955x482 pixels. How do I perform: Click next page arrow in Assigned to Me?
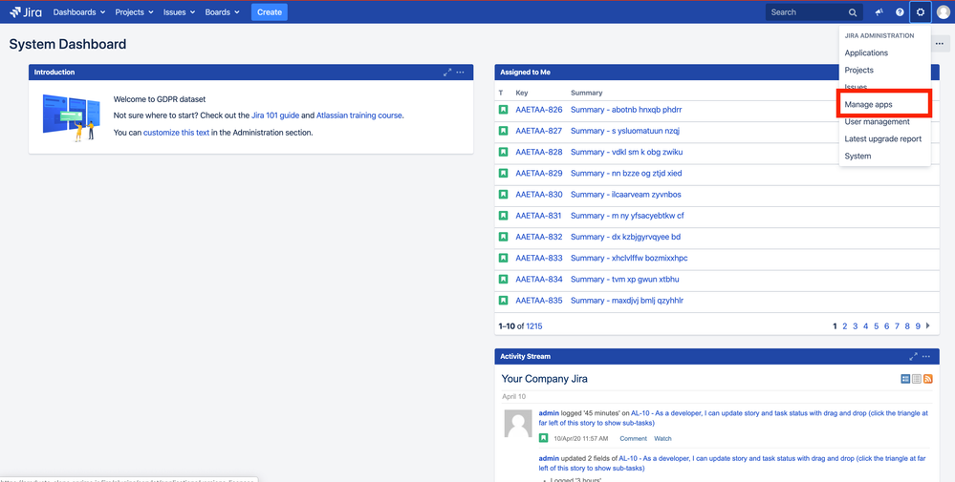pyautogui.click(x=928, y=325)
